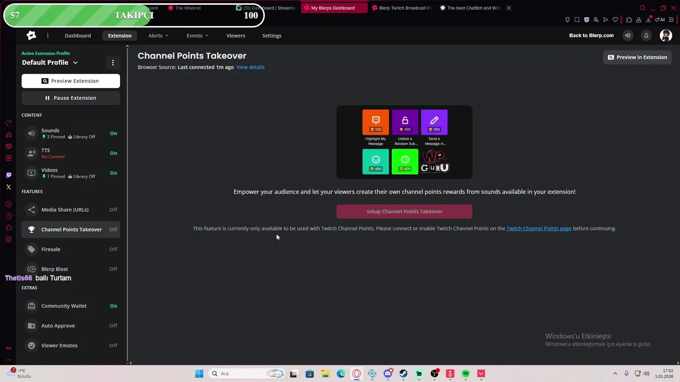Click the Media Share icon

click(x=31, y=210)
